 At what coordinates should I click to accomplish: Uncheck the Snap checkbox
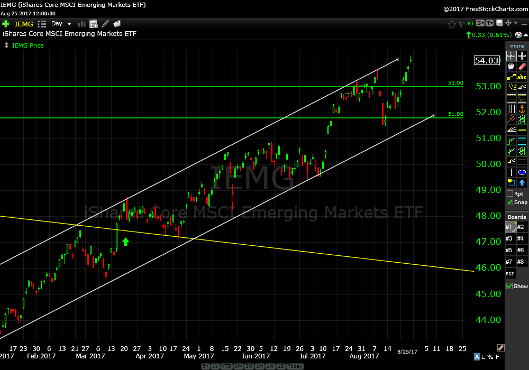(x=510, y=202)
